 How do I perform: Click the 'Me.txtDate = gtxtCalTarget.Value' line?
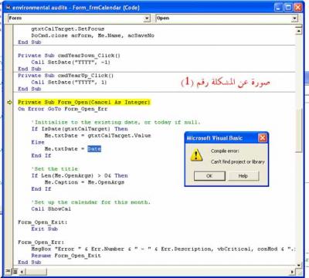pyautogui.click(x=97, y=136)
